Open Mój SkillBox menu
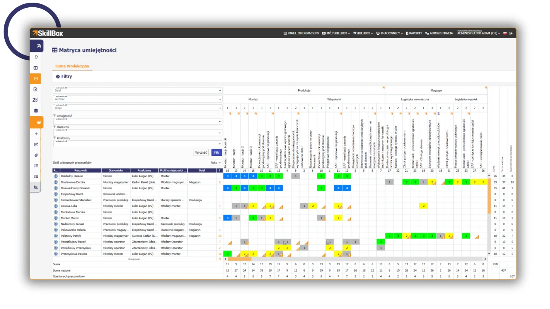The image size is (550, 309). [x=336, y=33]
